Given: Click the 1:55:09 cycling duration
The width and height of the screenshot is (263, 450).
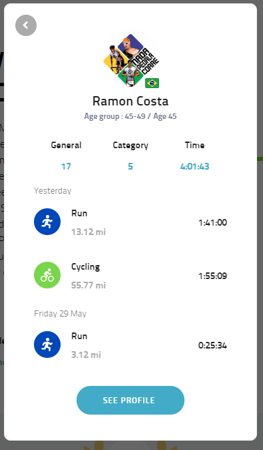Looking at the screenshot, I should (212, 276).
